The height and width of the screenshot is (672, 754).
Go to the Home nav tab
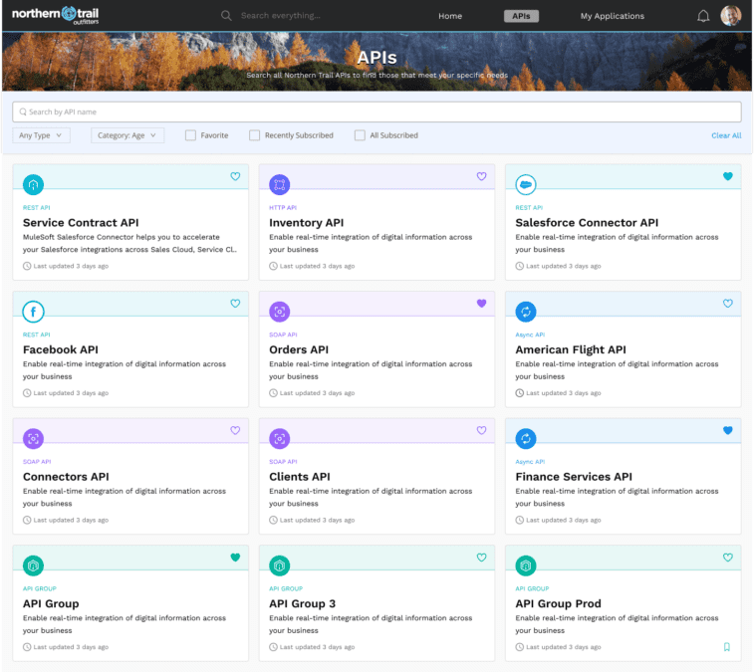tap(450, 16)
